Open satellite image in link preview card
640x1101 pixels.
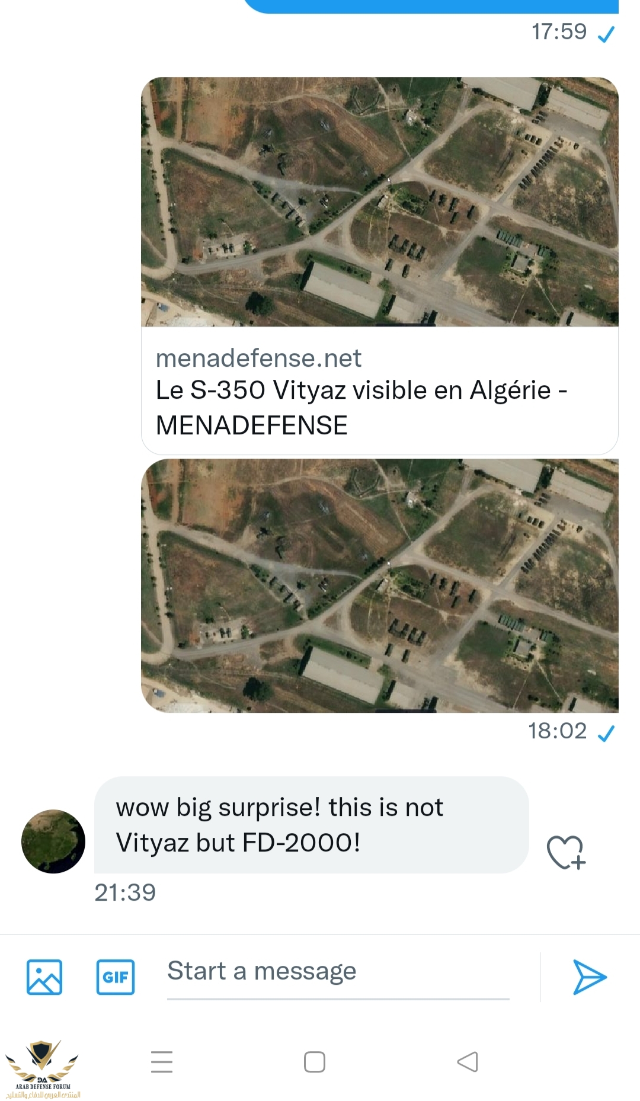point(379,201)
